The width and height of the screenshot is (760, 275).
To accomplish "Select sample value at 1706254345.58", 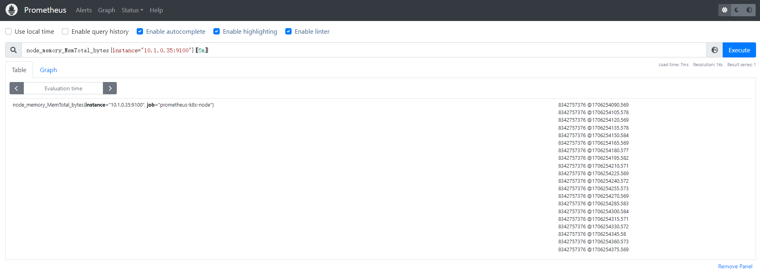I will pos(592,234).
